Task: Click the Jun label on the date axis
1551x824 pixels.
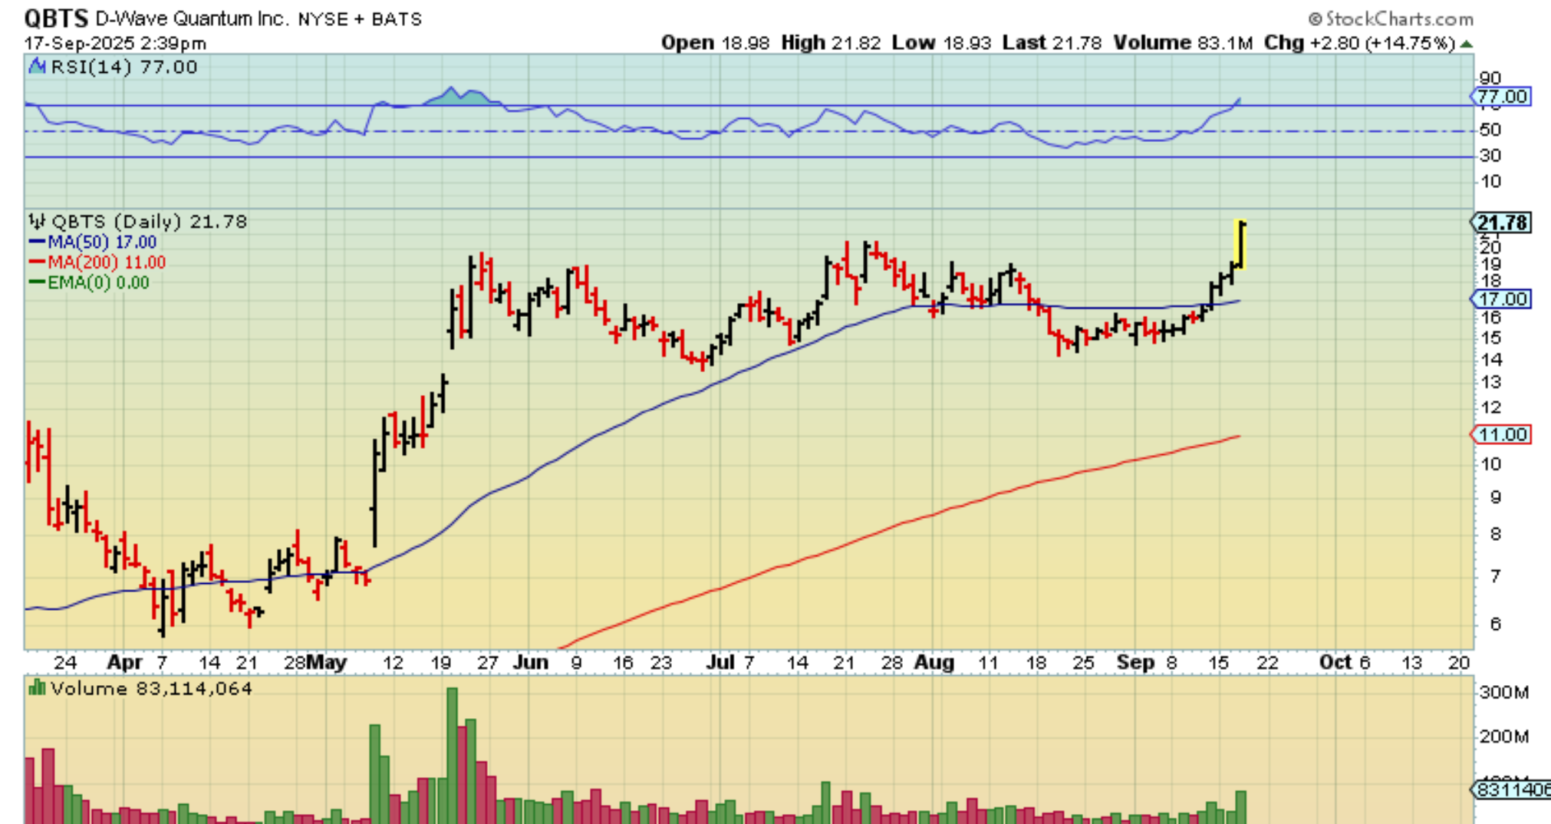Action: (530, 663)
